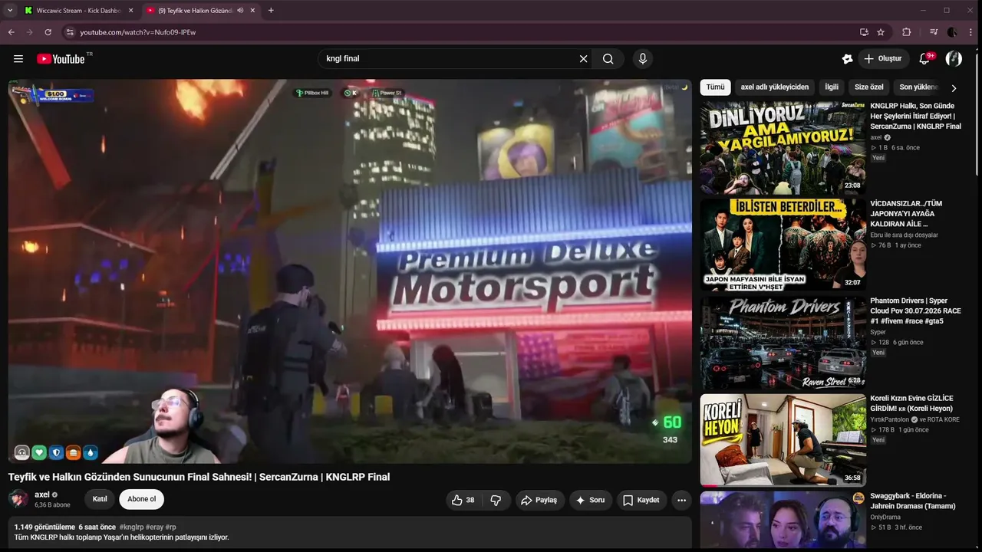Screen dimensions: 982x552
Task: Run the search with the magnifier button
Action: click(608, 59)
